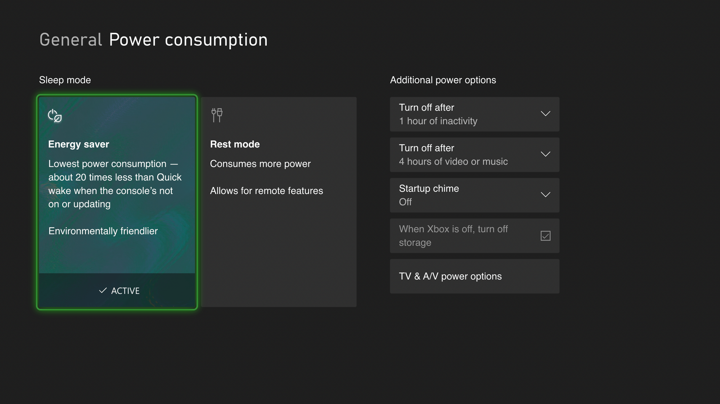Click the Power consumption header
The height and width of the screenshot is (404, 720).
coord(188,39)
